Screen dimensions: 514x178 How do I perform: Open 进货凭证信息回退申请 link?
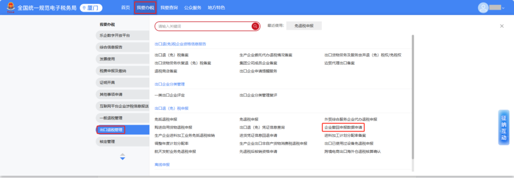258,135
